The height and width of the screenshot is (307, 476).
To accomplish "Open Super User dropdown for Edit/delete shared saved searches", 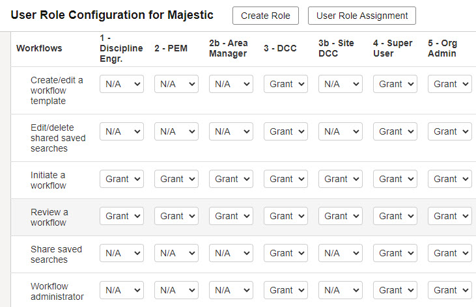I will click(x=395, y=131).
